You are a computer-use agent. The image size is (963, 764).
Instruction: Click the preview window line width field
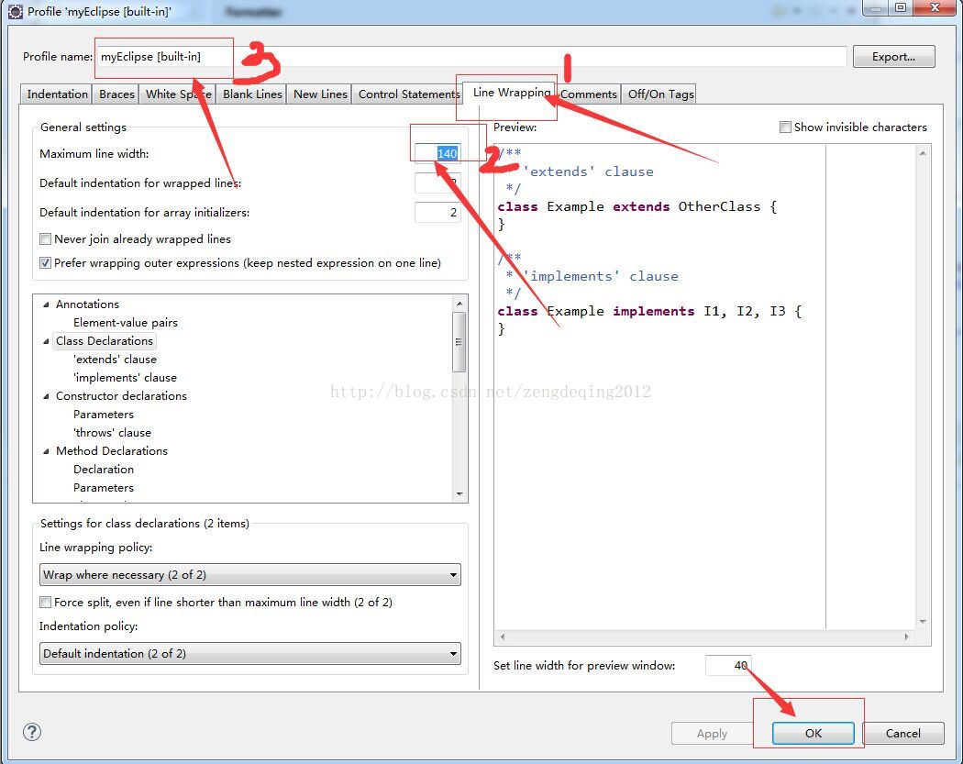coord(728,665)
